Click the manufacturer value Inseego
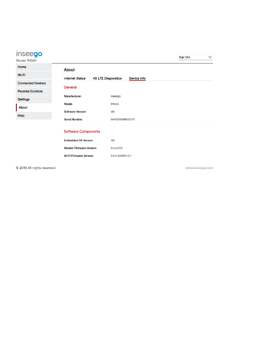This screenshot has height=349, width=263. coord(115,96)
